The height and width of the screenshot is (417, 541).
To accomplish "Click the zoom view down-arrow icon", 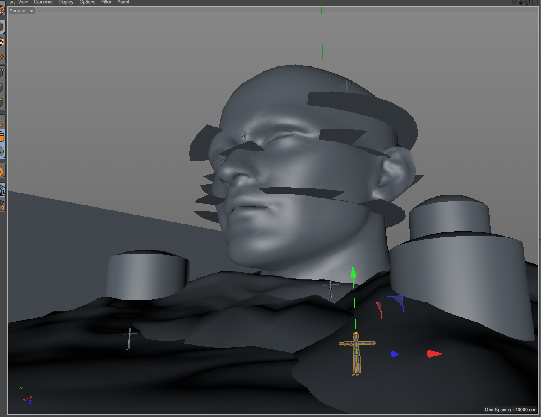I will 521,2.
